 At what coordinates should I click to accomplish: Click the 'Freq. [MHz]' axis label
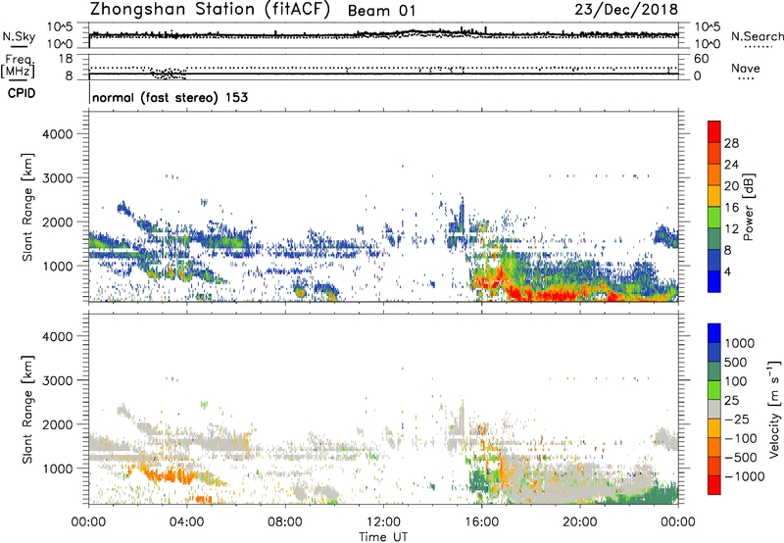19,66
